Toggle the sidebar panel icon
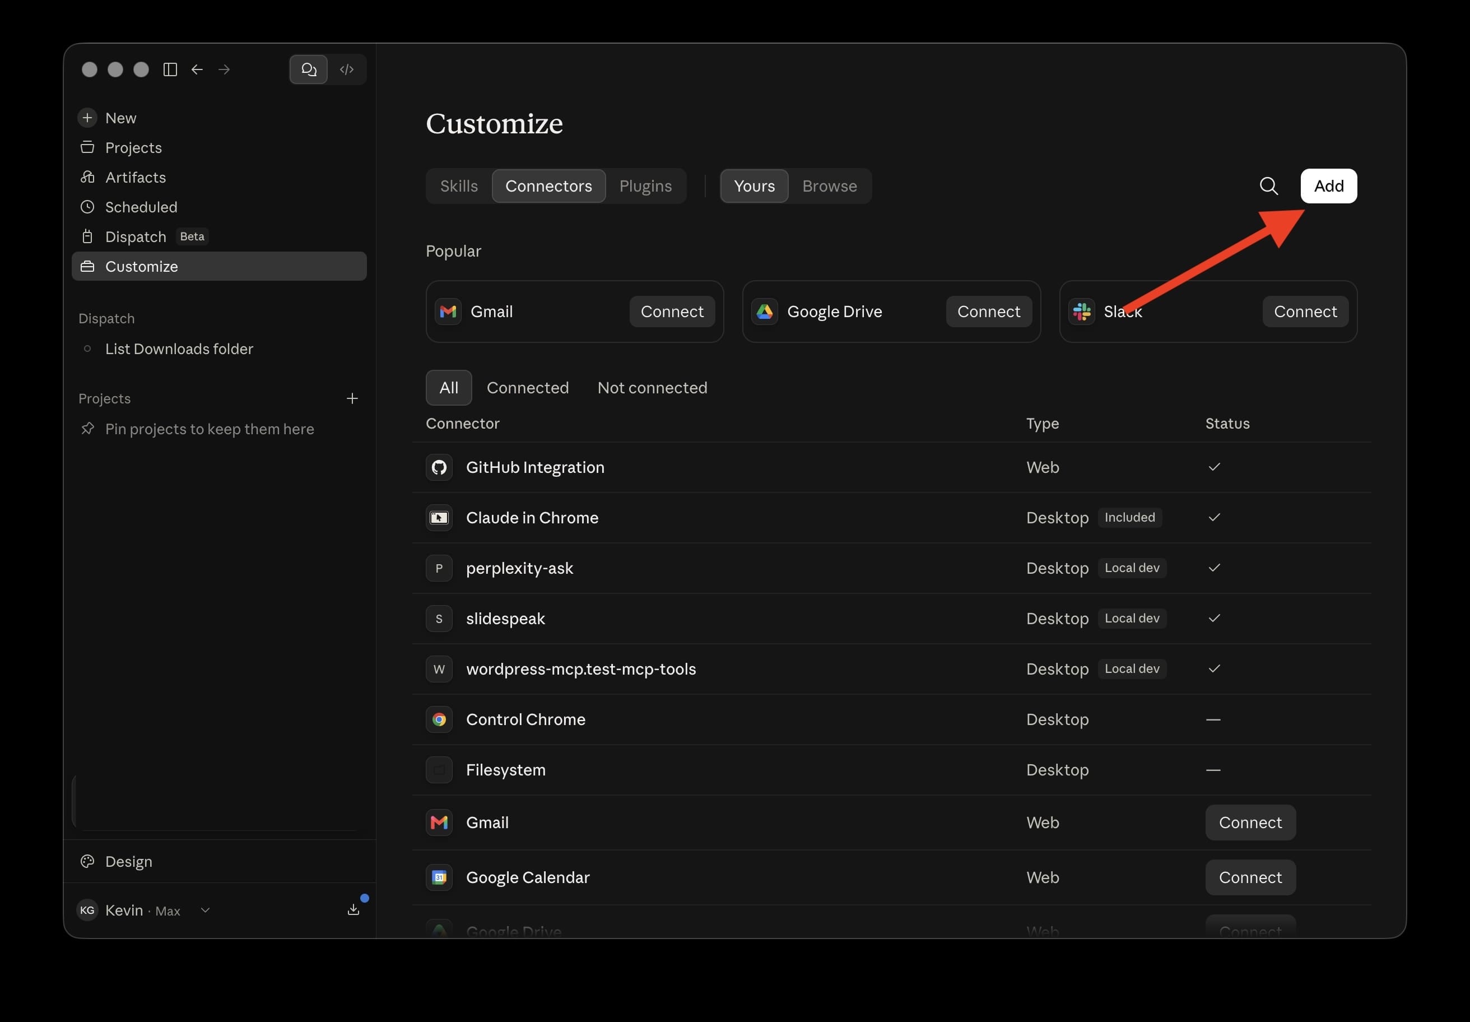Screen dimensions: 1470x1022 [170, 69]
